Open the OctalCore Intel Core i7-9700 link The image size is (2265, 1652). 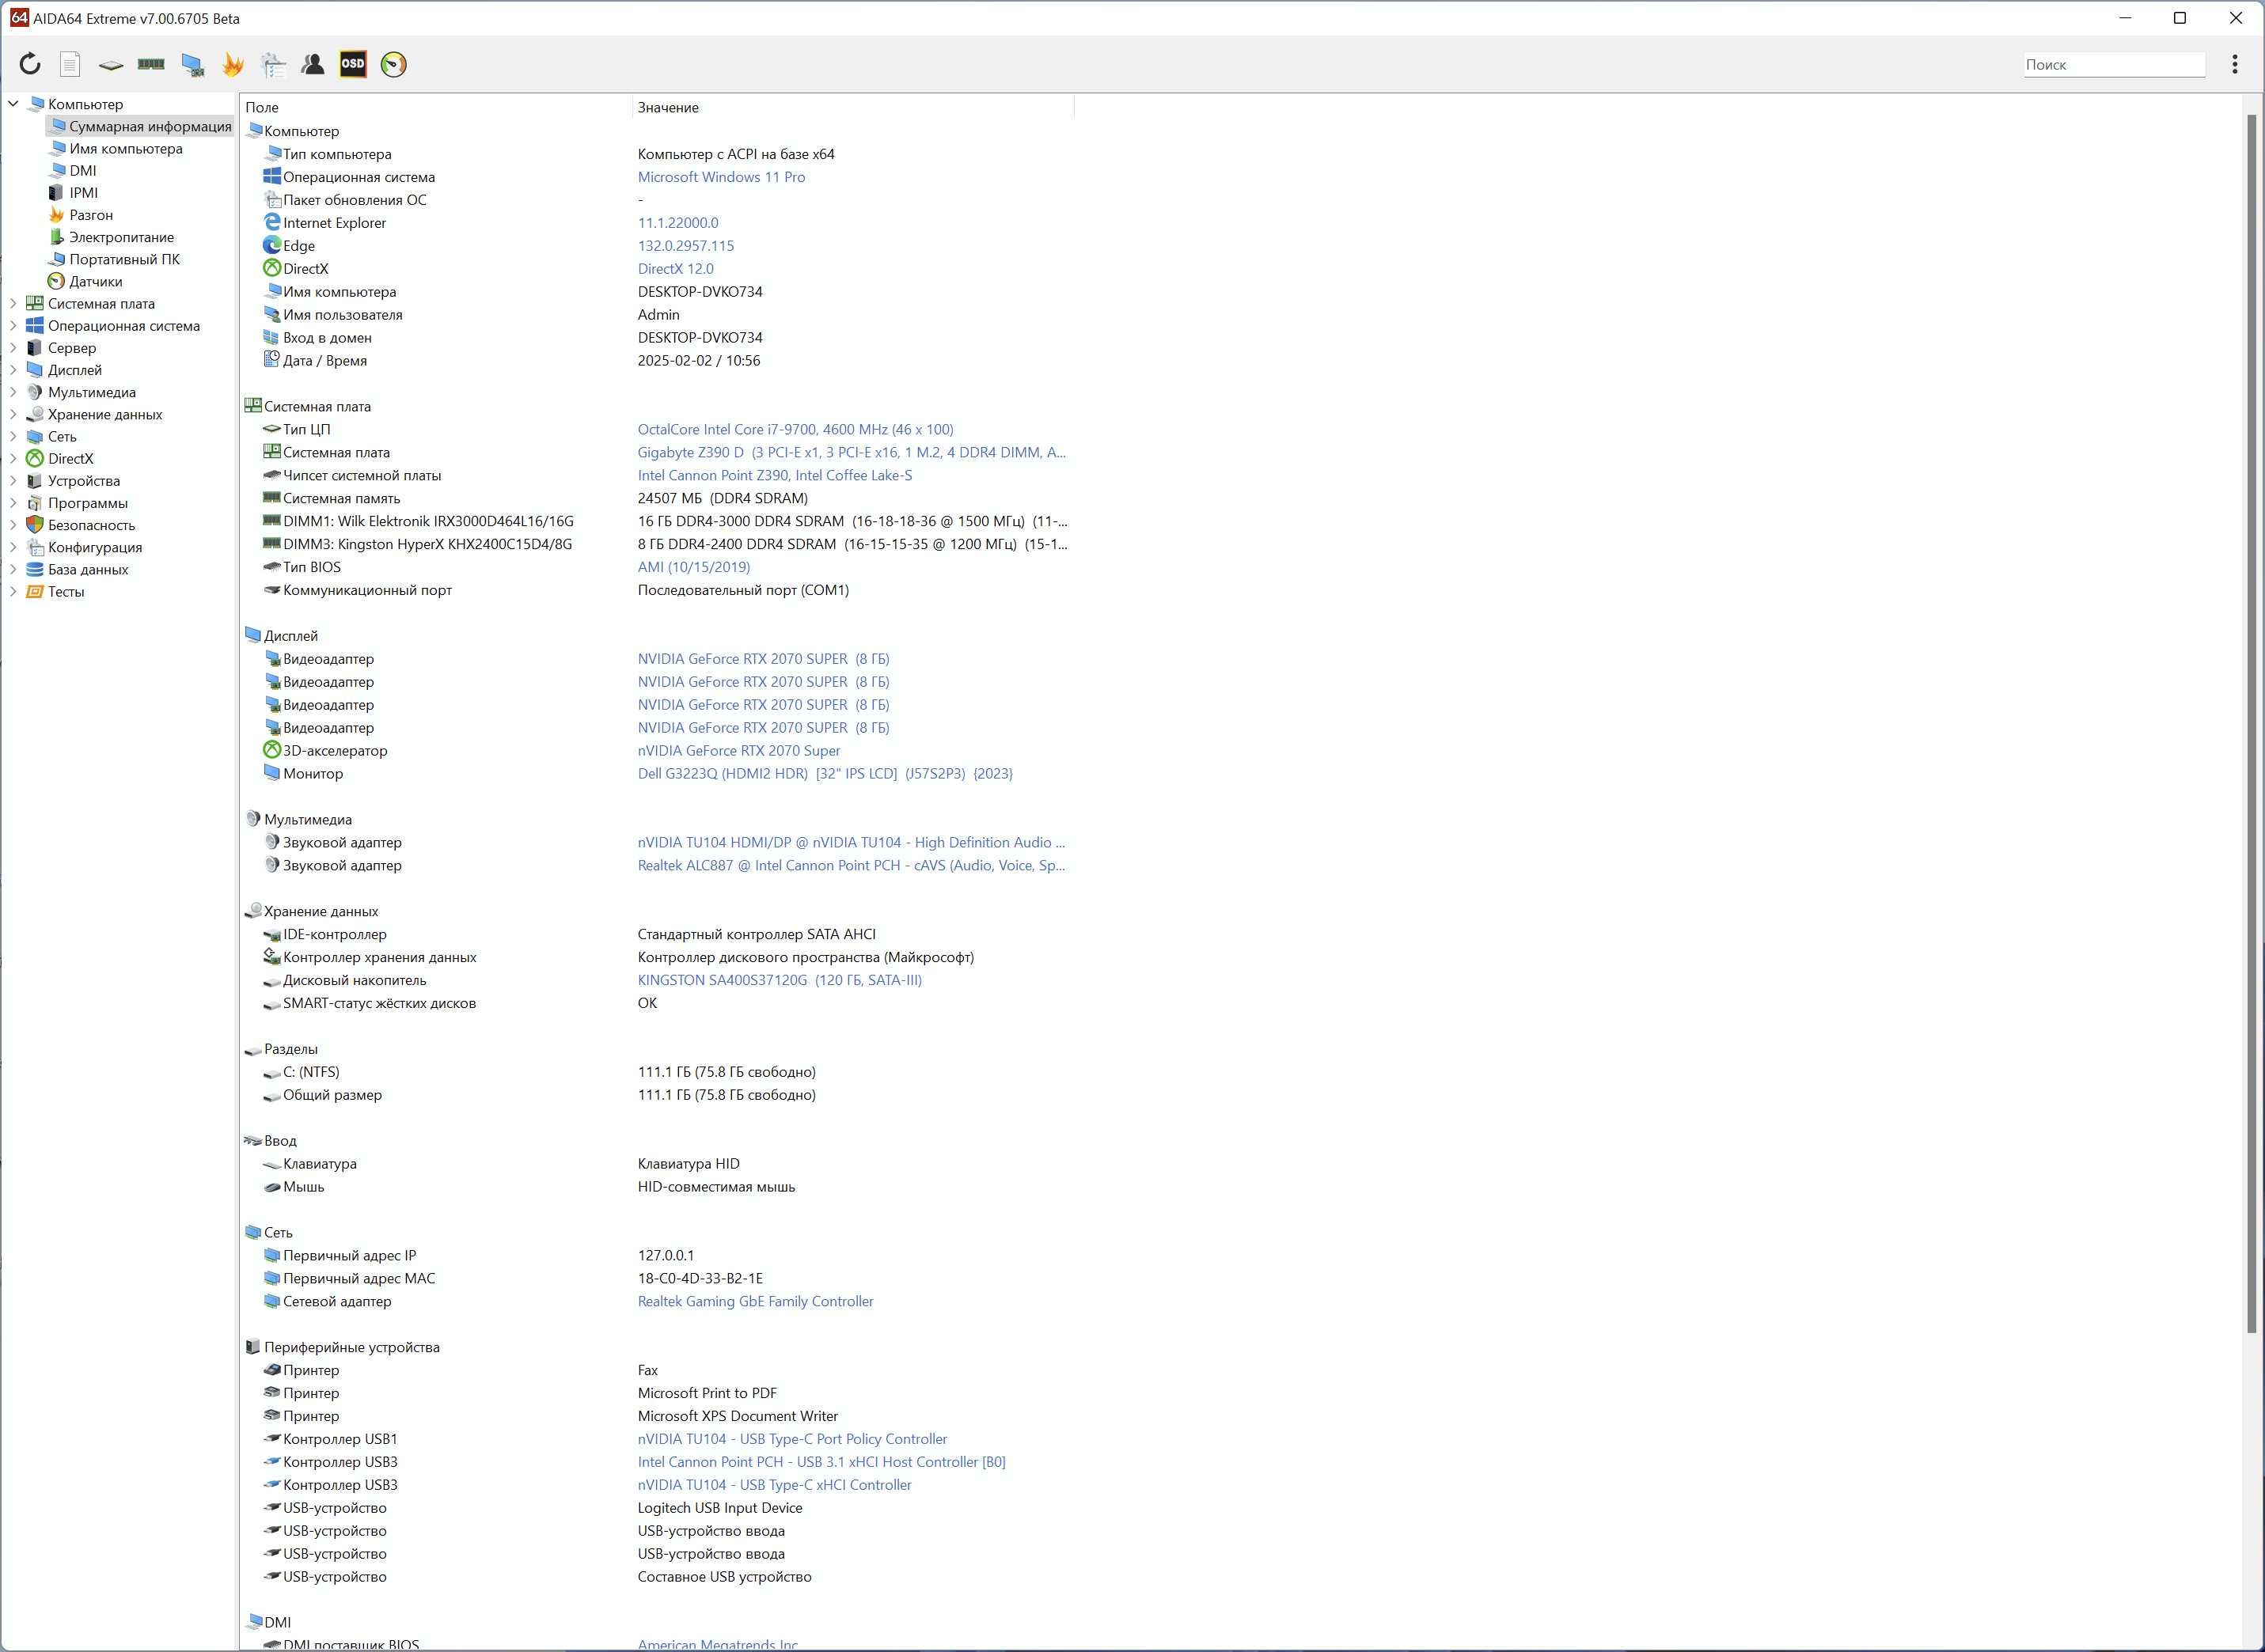tap(796, 429)
